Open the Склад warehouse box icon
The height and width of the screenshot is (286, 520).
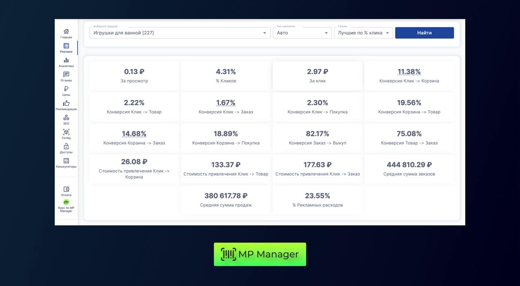pos(66,132)
